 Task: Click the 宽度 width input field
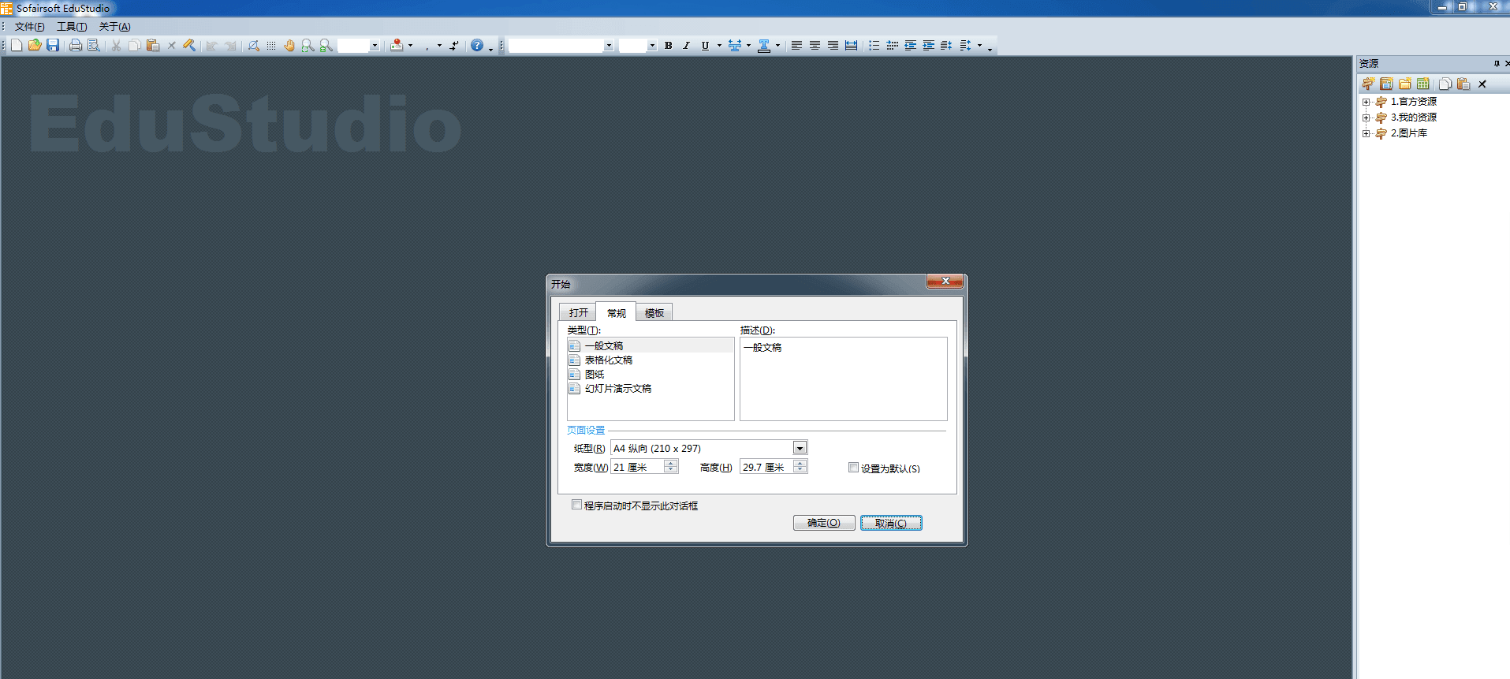[x=637, y=467]
